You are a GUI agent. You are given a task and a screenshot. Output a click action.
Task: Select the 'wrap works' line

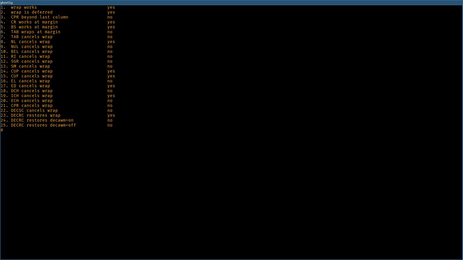(x=58, y=8)
